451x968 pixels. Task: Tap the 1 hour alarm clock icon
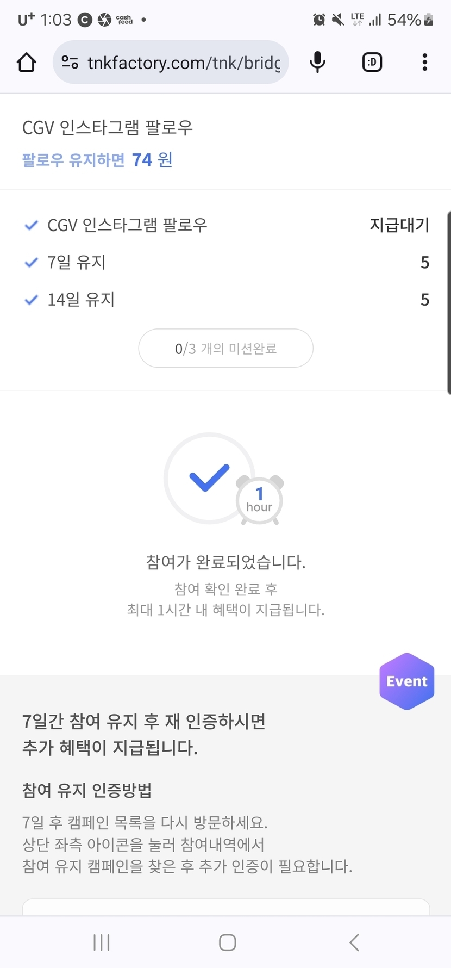[260, 500]
